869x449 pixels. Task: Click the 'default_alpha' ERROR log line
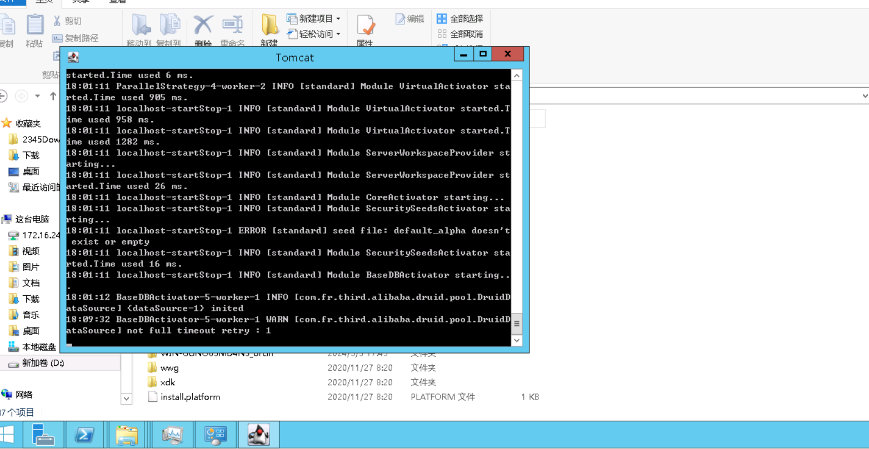coord(288,236)
